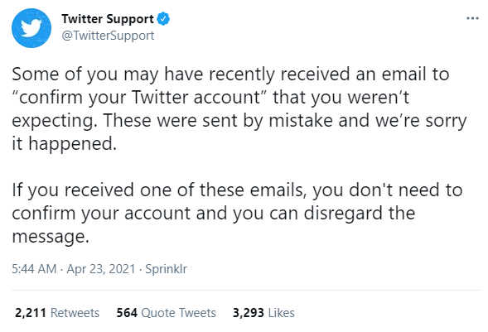View the 564 quote tweet count
Screen dimensions: 488x332
127,313
